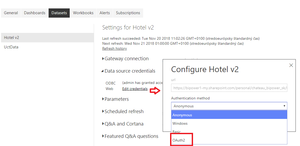Image resolution: width=300 pixels, height=146 pixels.
Task: Open the Alerts tab
Action: point(105,13)
